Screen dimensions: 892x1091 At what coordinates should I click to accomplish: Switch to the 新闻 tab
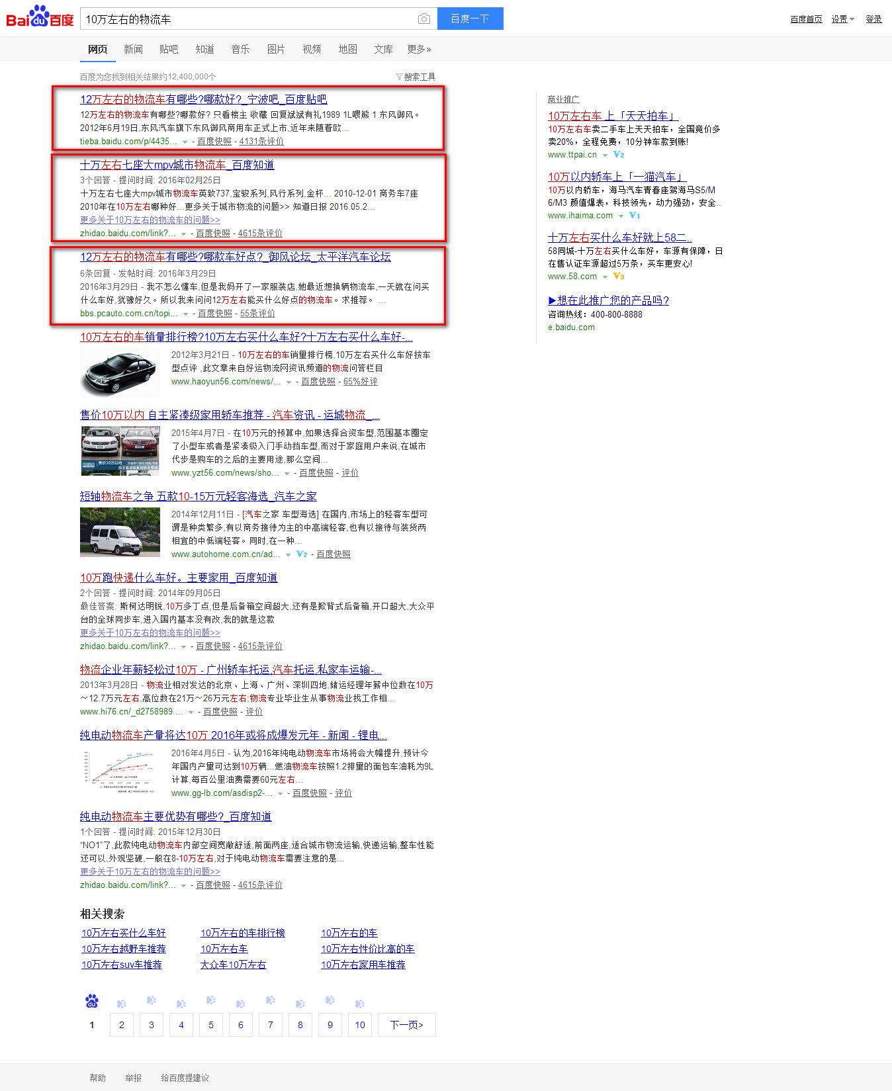(133, 49)
